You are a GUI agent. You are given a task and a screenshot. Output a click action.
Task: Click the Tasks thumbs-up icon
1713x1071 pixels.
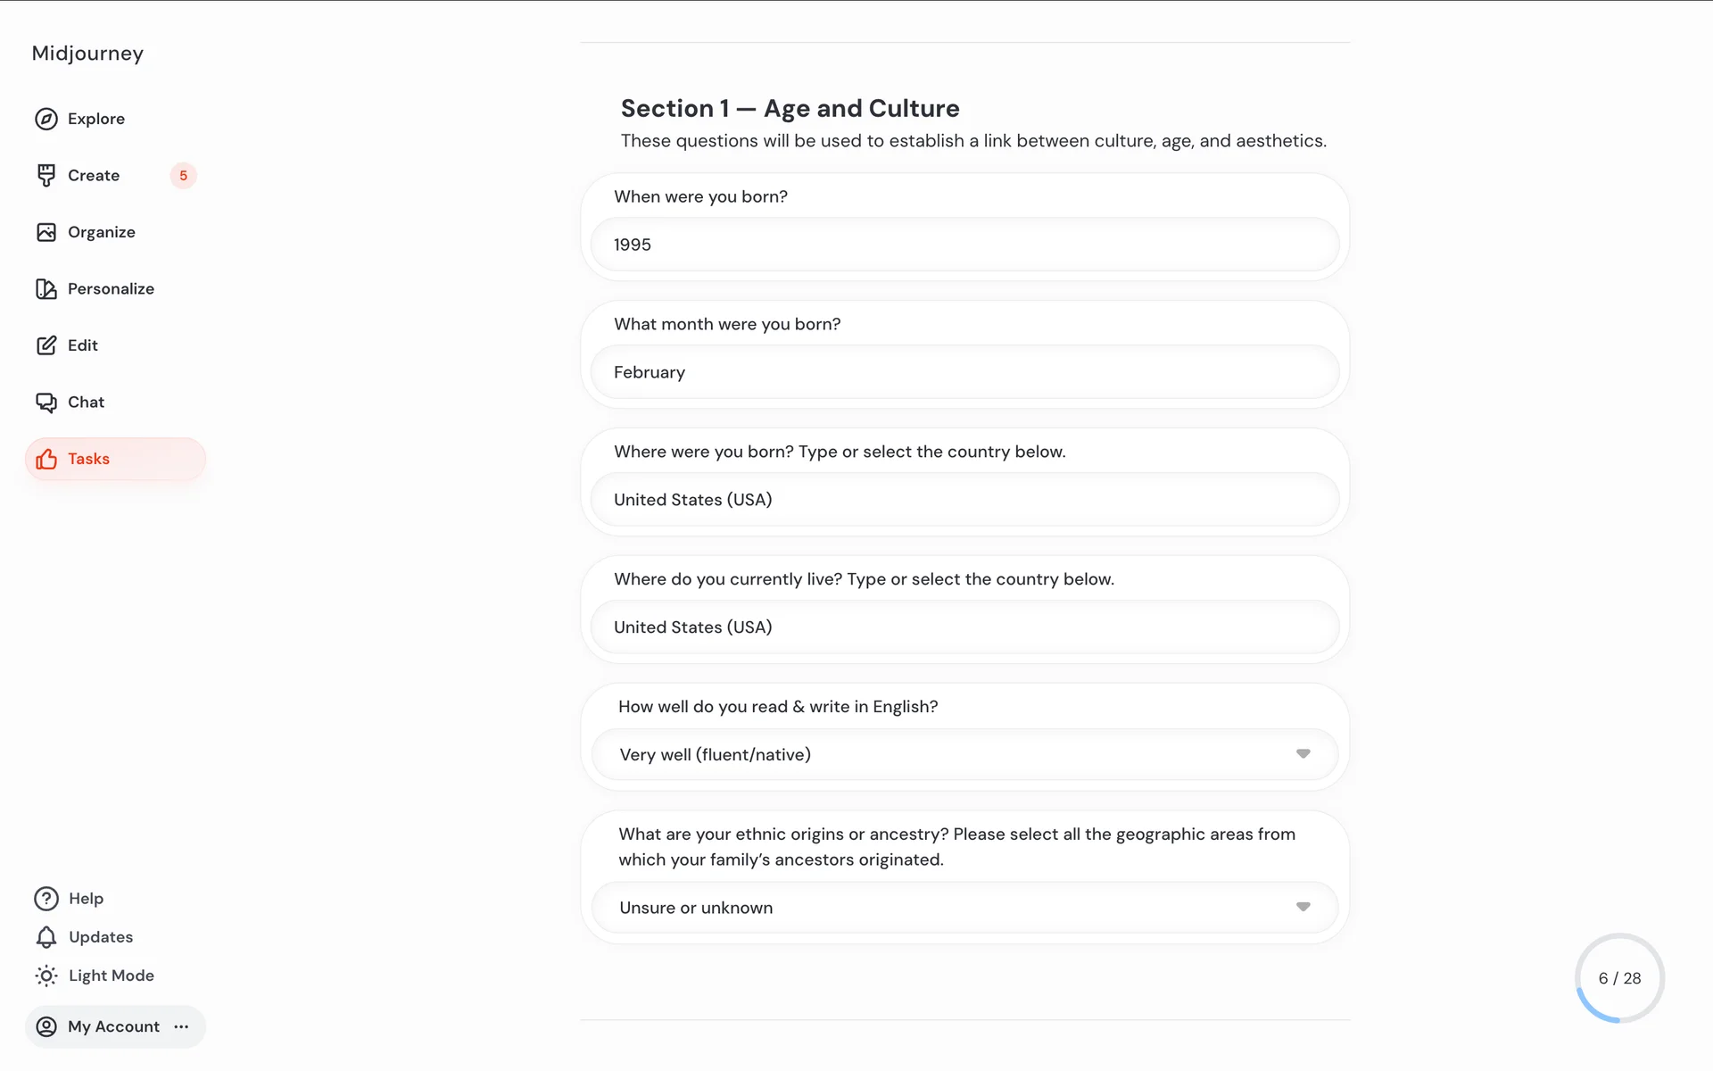pyautogui.click(x=46, y=460)
